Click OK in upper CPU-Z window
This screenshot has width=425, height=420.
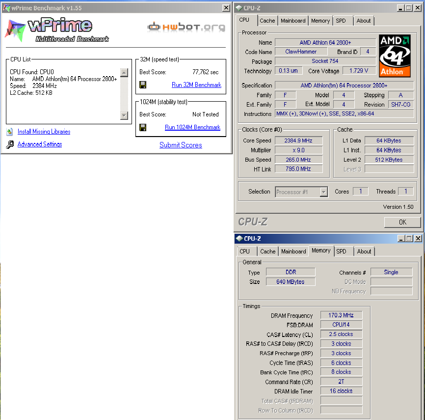point(402,222)
